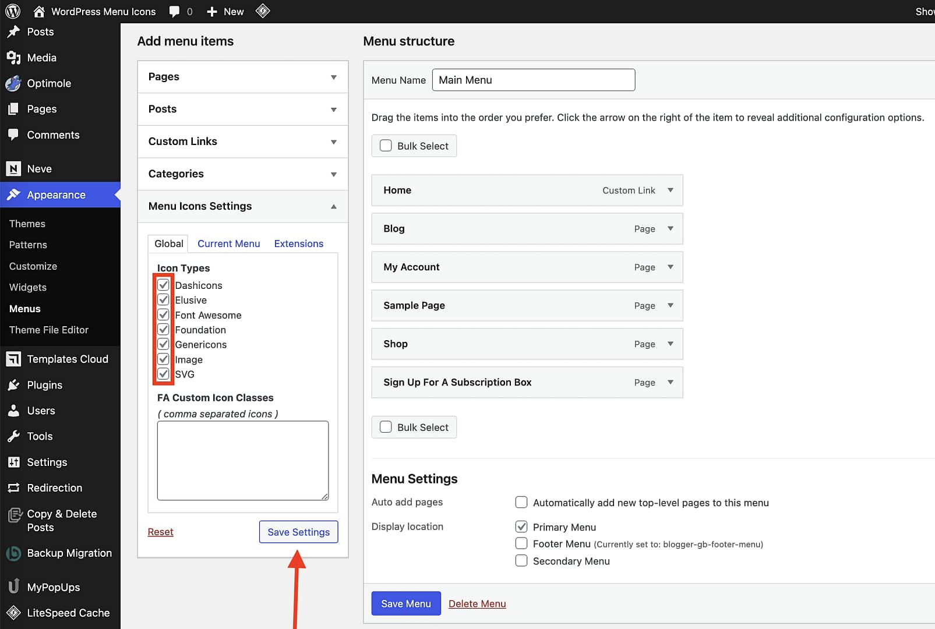Toggle the Font Awesome checkbox

click(164, 315)
